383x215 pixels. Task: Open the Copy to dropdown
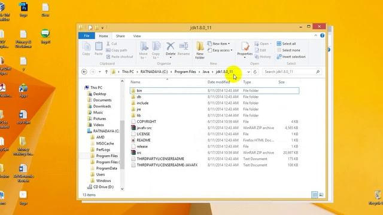(156, 50)
